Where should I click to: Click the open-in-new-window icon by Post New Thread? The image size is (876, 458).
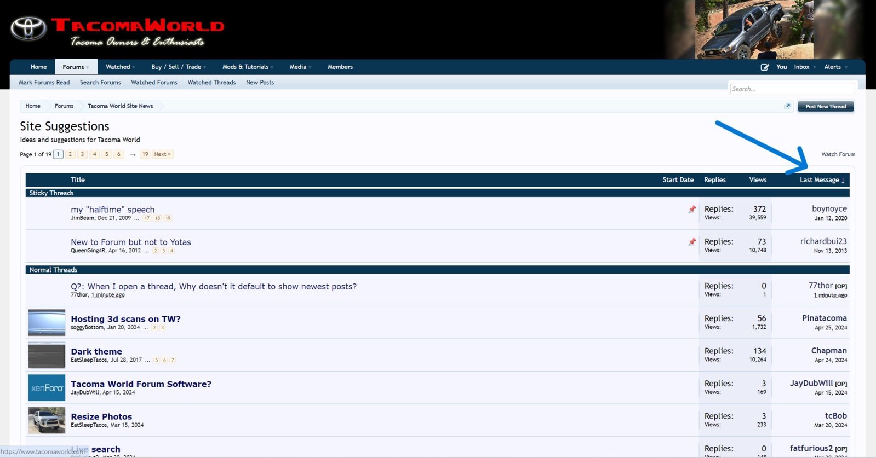[x=787, y=106]
